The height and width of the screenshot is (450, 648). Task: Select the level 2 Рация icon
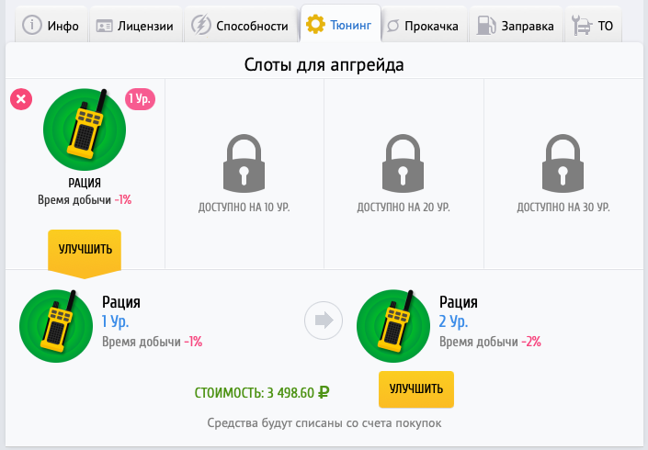(393, 326)
